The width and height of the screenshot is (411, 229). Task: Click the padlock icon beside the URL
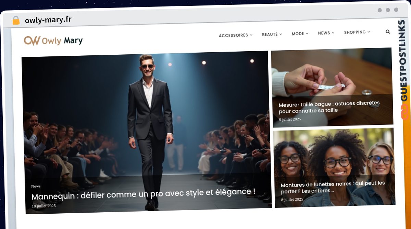click(16, 20)
